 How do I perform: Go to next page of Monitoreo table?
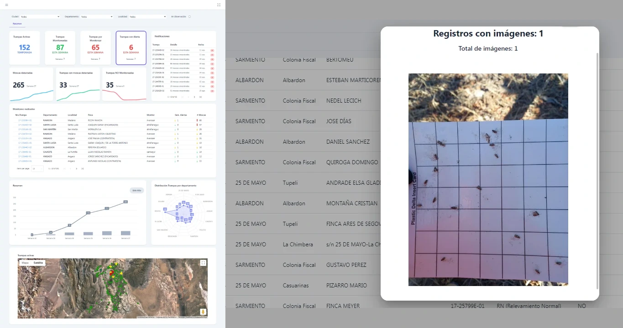tap(76, 169)
